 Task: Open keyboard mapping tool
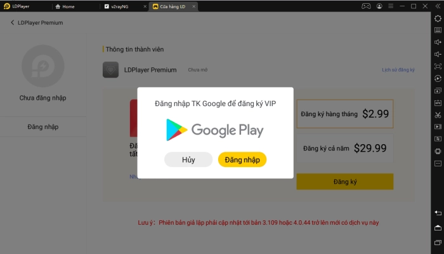pos(438,30)
